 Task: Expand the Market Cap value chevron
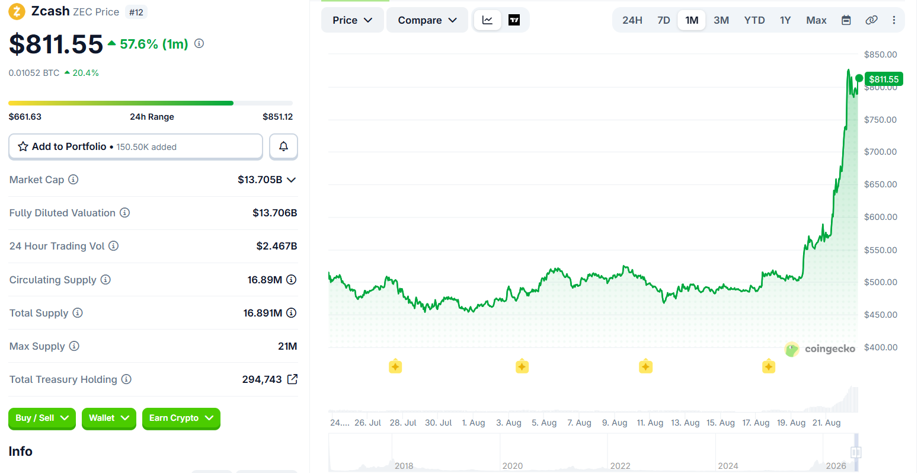(x=291, y=180)
